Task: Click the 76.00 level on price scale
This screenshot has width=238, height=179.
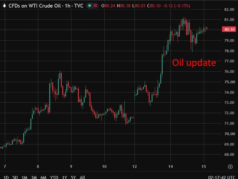Action: [x=229, y=71]
